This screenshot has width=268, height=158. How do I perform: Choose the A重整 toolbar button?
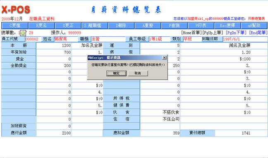point(148,26)
